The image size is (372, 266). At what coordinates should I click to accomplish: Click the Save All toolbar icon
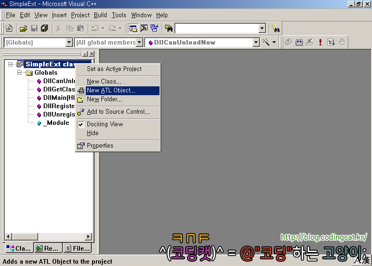pos(44,28)
